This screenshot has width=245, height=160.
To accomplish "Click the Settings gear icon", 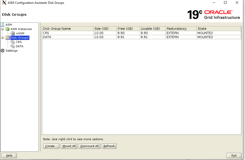I will coord(3,51).
